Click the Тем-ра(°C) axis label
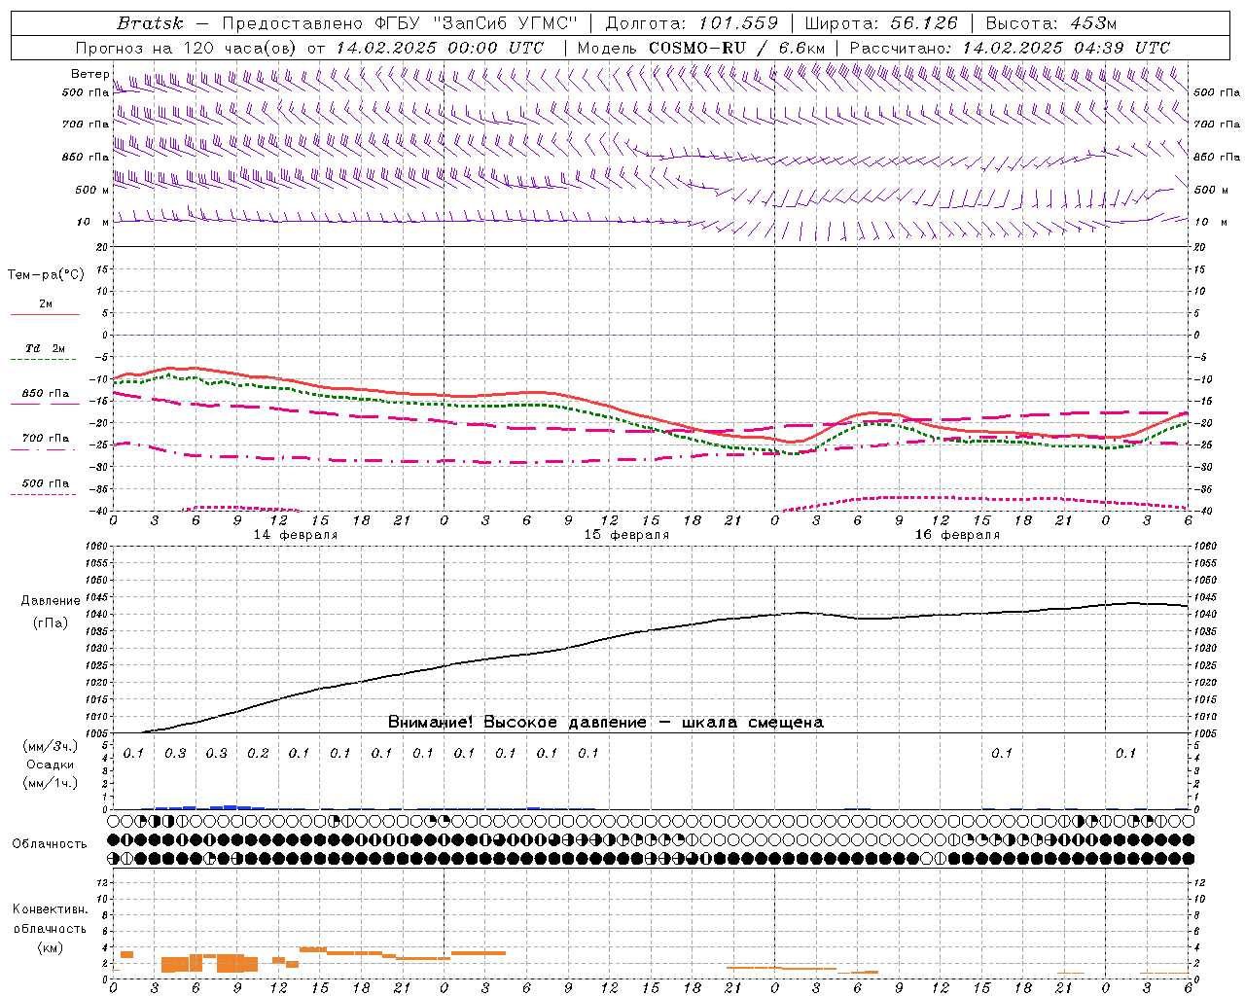 coord(46,274)
